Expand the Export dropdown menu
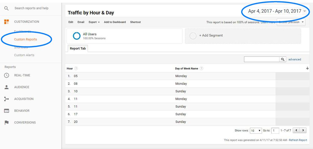This screenshot has width=313, height=149. 94,22
